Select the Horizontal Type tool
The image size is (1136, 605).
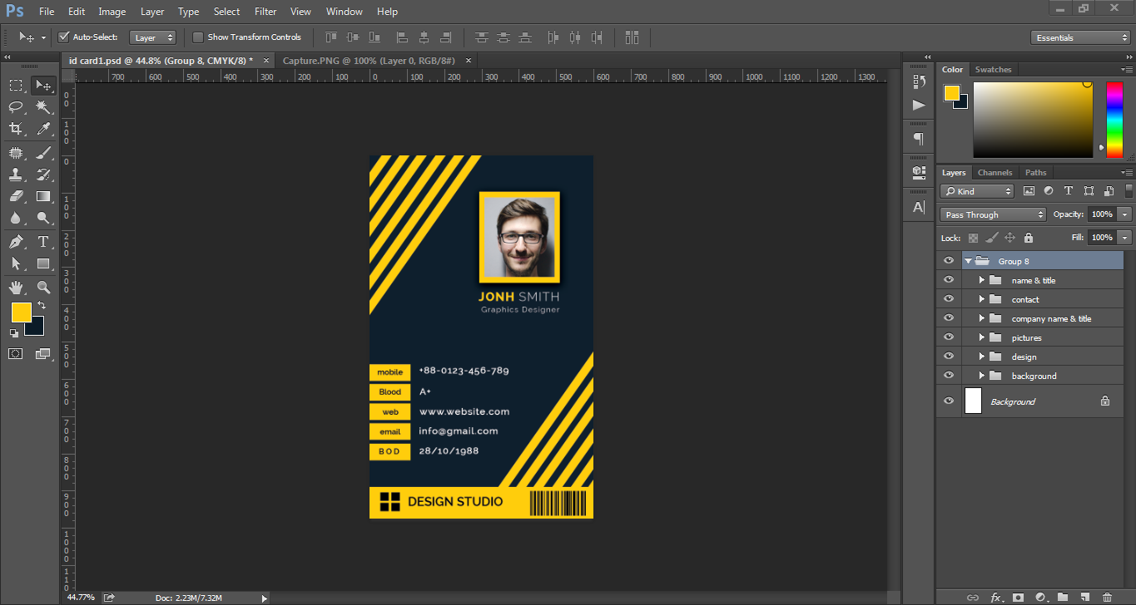pyautogui.click(x=43, y=242)
